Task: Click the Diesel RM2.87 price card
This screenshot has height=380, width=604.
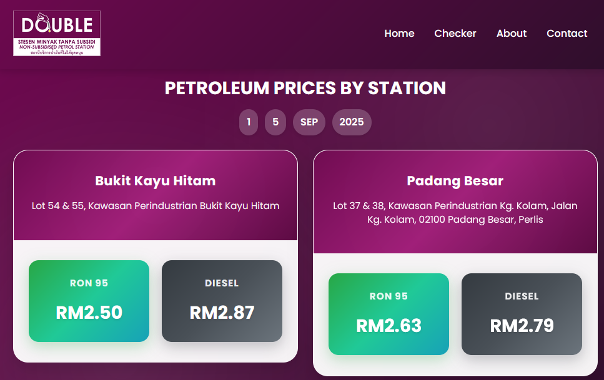Action: (x=222, y=301)
